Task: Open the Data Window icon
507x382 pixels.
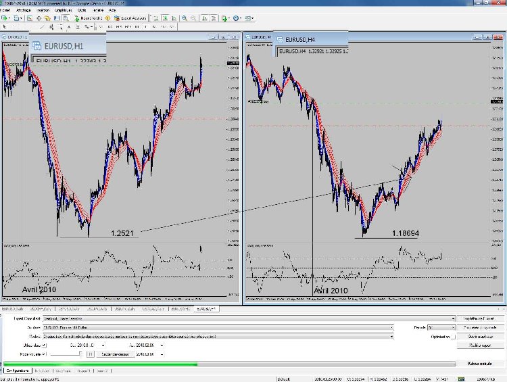Action: [39, 18]
